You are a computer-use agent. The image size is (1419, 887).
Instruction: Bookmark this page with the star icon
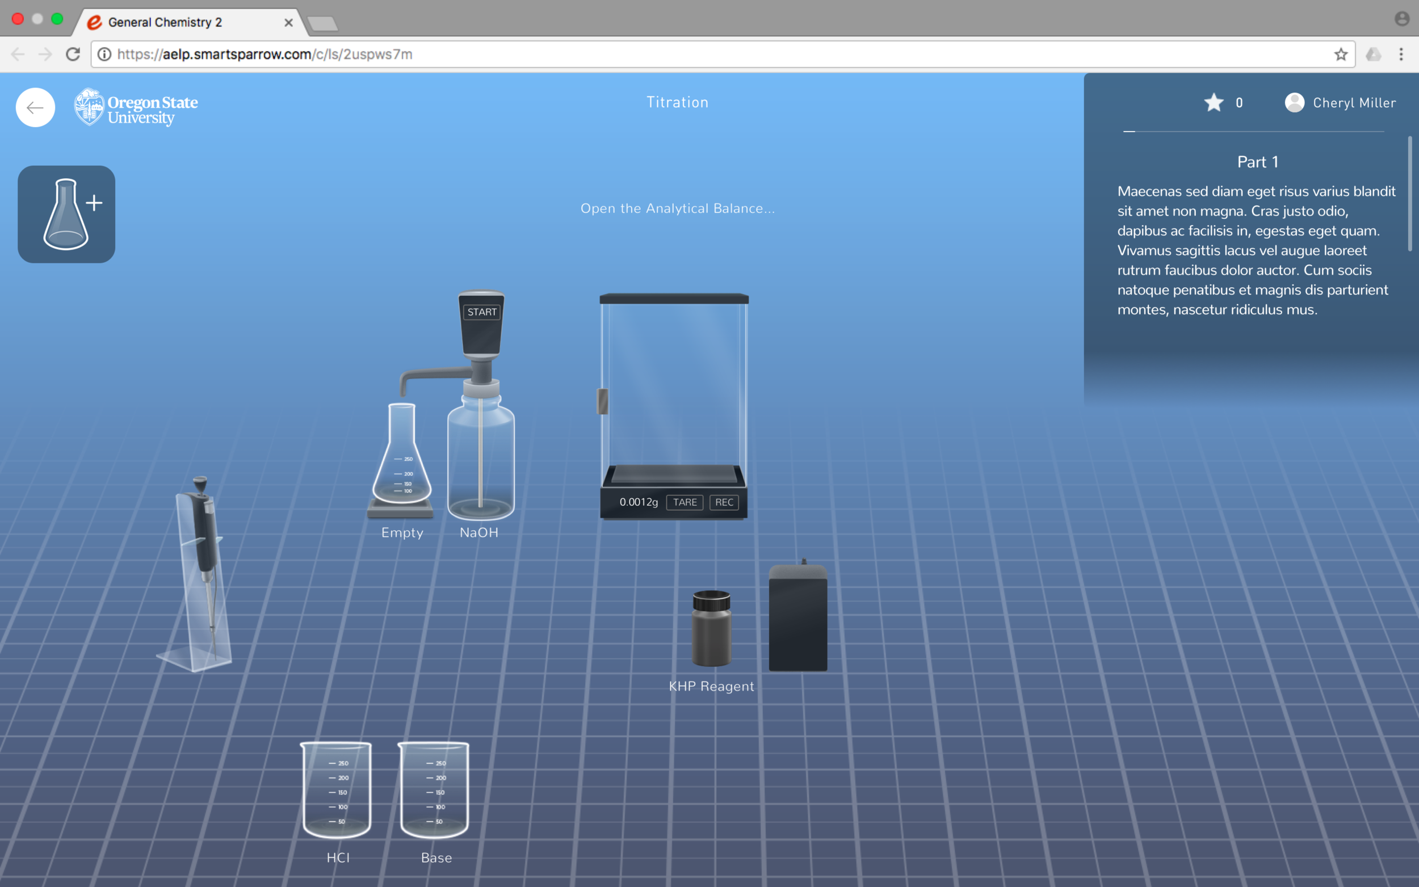(x=1341, y=54)
